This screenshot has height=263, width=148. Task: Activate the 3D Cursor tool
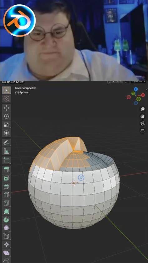point(6,98)
